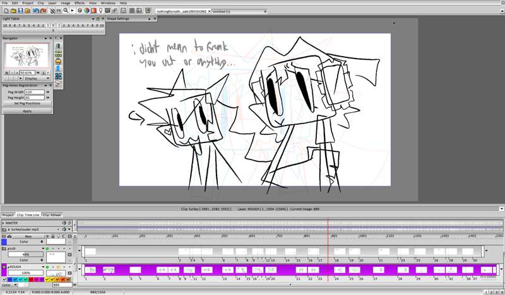Click the blue layer color swatch

point(4,241)
